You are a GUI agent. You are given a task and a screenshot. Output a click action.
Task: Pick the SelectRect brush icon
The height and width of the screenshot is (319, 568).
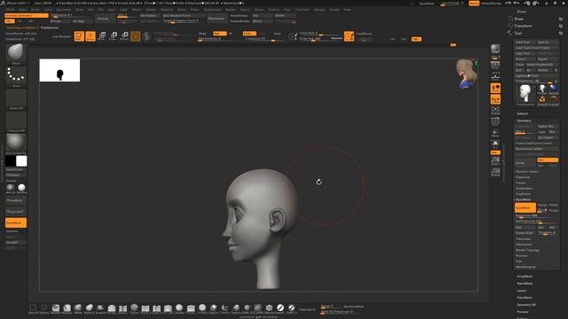33,308
